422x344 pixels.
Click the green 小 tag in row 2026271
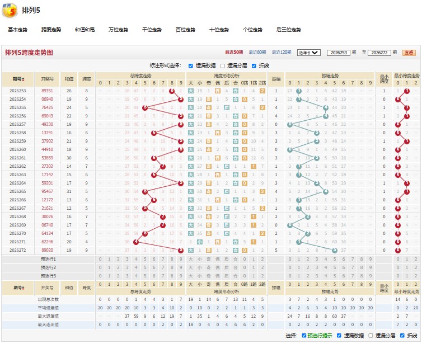200,242
